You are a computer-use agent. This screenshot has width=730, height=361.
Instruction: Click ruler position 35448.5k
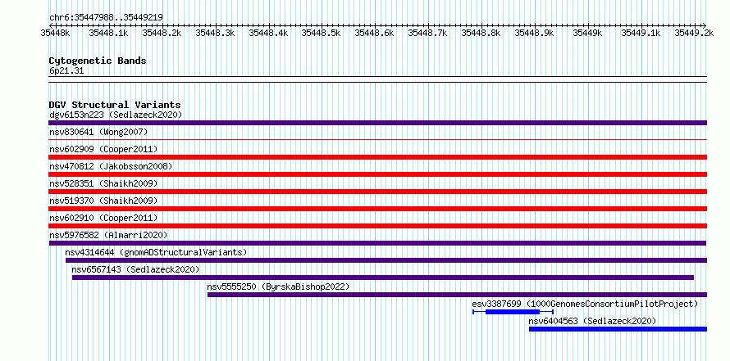click(x=322, y=33)
